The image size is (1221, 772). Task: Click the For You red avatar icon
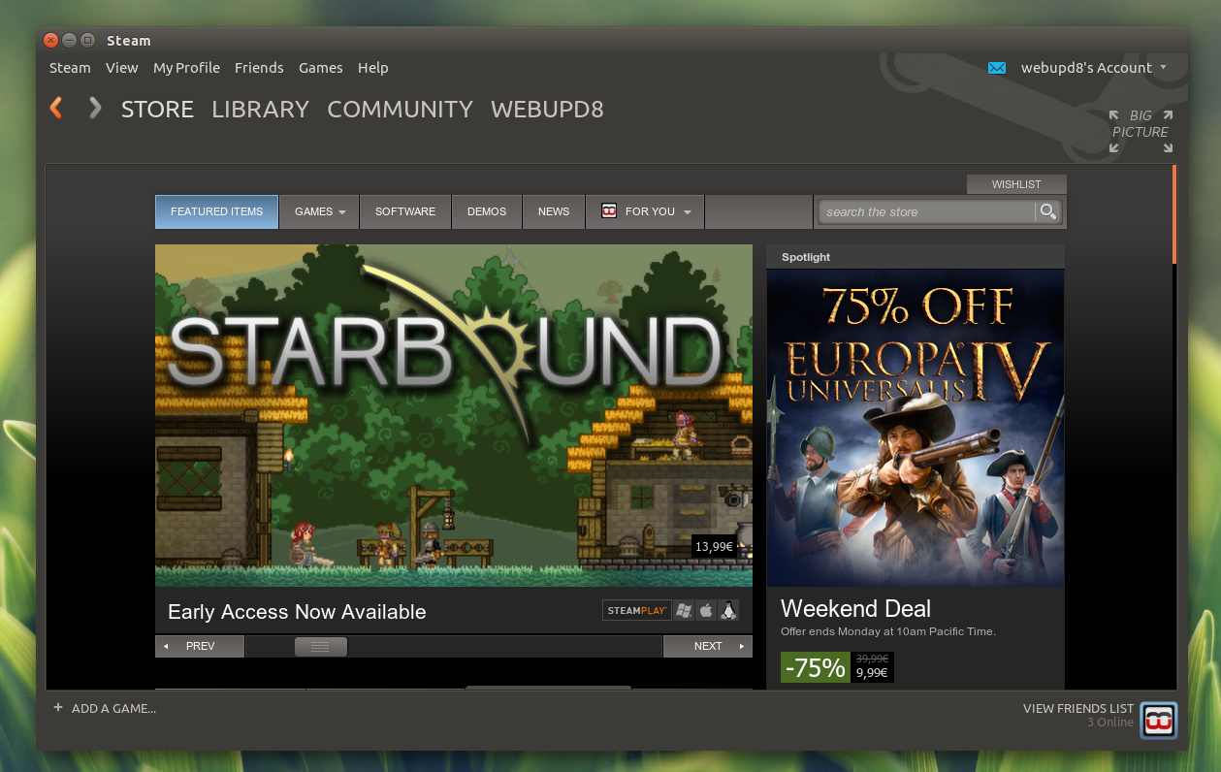coord(609,210)
